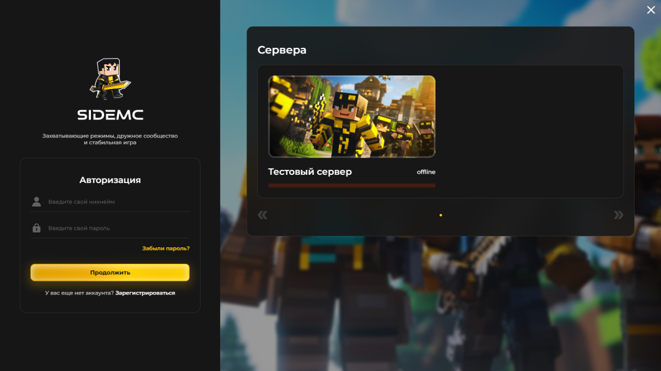Open the 'Забыли пароль?' link
The image size is (661, 371).
166,248
